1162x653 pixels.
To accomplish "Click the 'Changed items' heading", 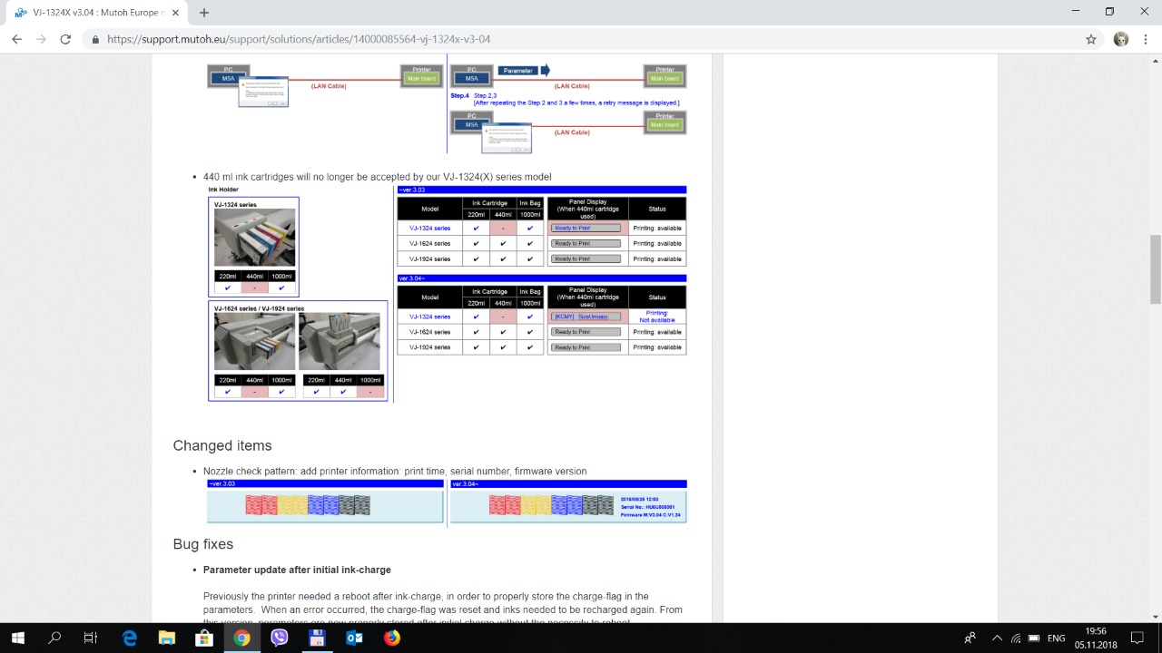I will 222,445.
